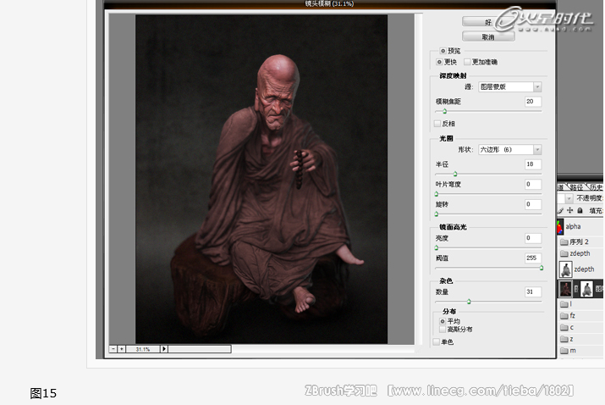Select the alpha layer thumbnail

[560, 227]
